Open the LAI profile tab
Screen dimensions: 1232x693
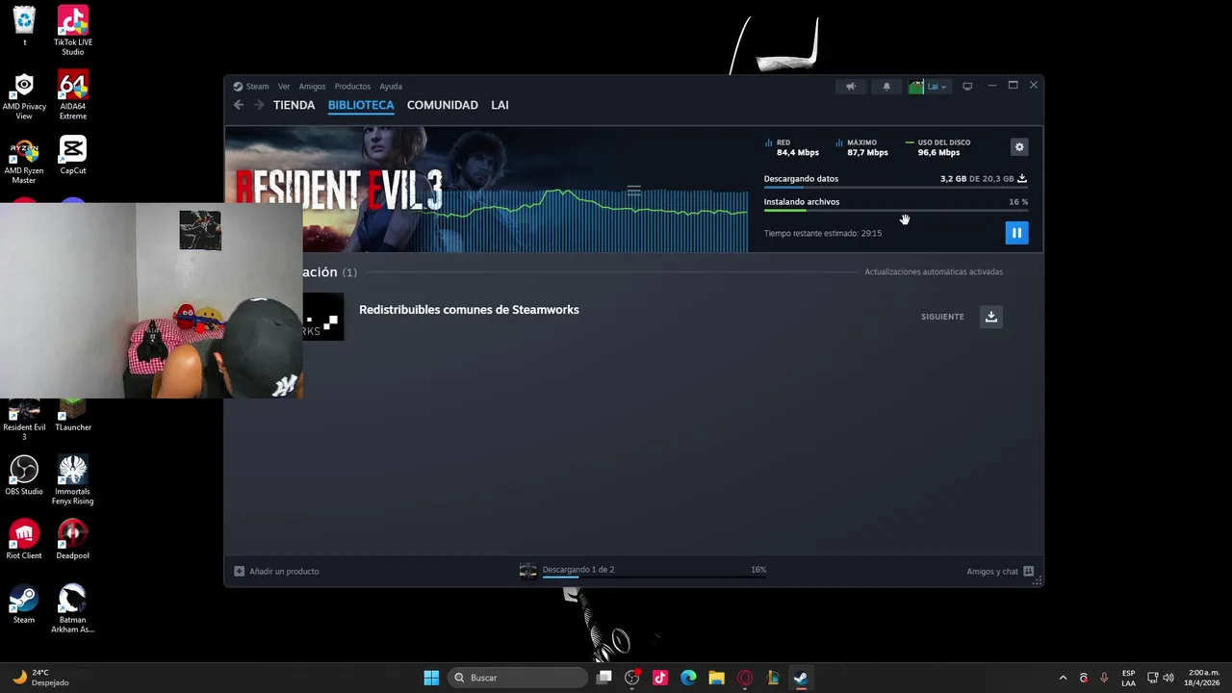click(500, 105)
